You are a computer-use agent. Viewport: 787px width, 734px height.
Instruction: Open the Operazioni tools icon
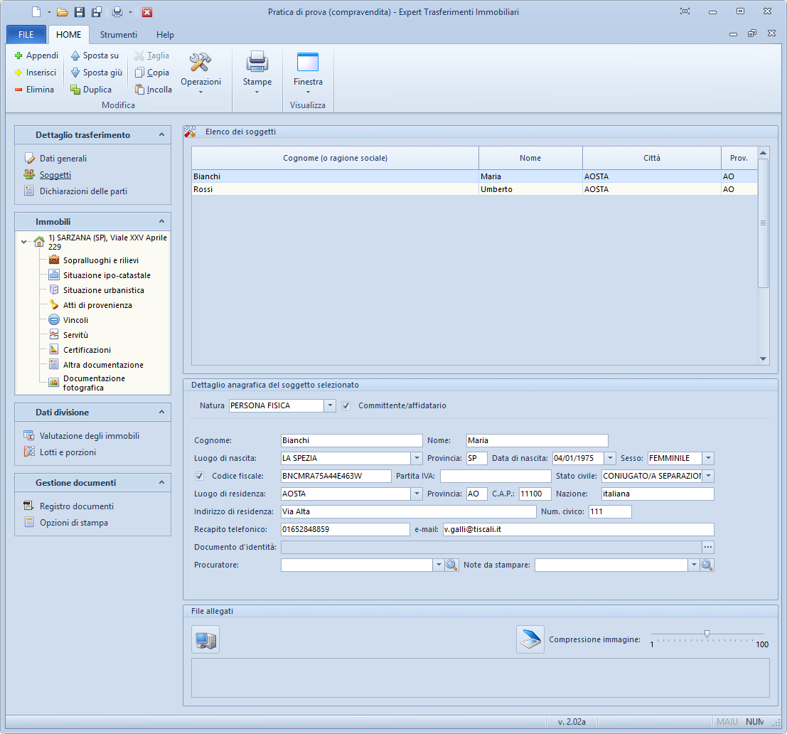(200, 63)
